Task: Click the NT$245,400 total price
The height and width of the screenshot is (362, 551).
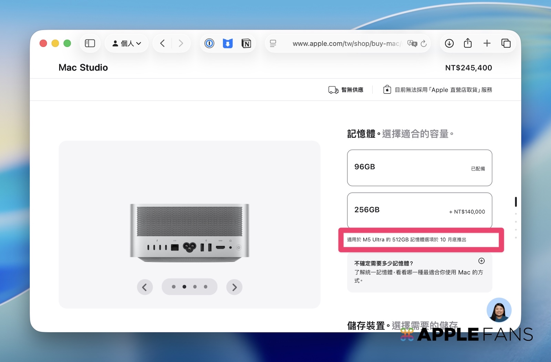Action: [468, 68]
